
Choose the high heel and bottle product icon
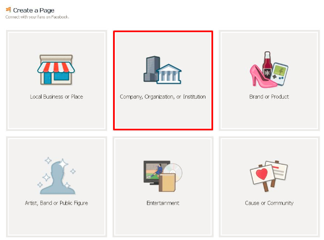click(x=269, y=69)
